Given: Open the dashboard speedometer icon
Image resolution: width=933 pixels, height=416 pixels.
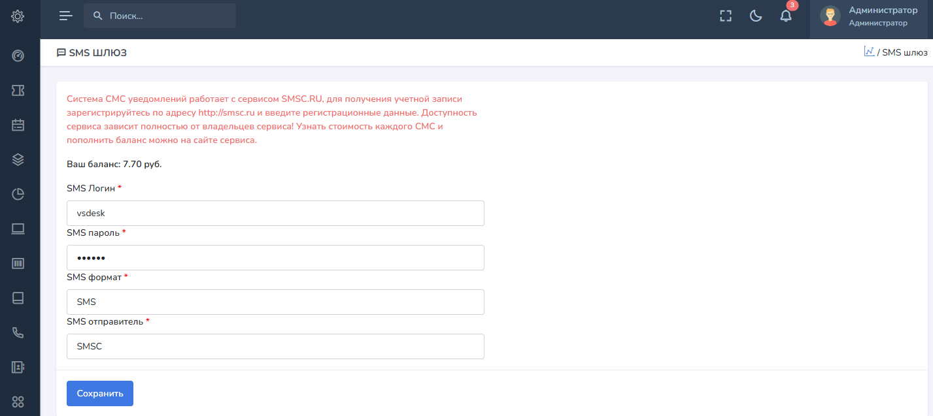Looking at the screenshot, I should pos(18,56).
